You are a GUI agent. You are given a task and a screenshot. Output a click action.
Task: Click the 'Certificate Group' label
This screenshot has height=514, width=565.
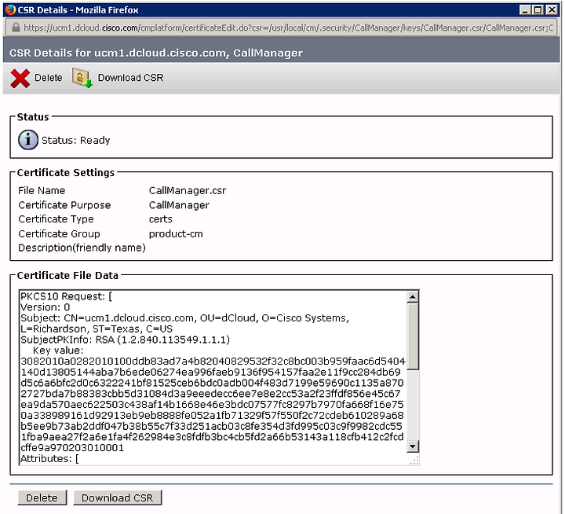click(x=59, y=234)
